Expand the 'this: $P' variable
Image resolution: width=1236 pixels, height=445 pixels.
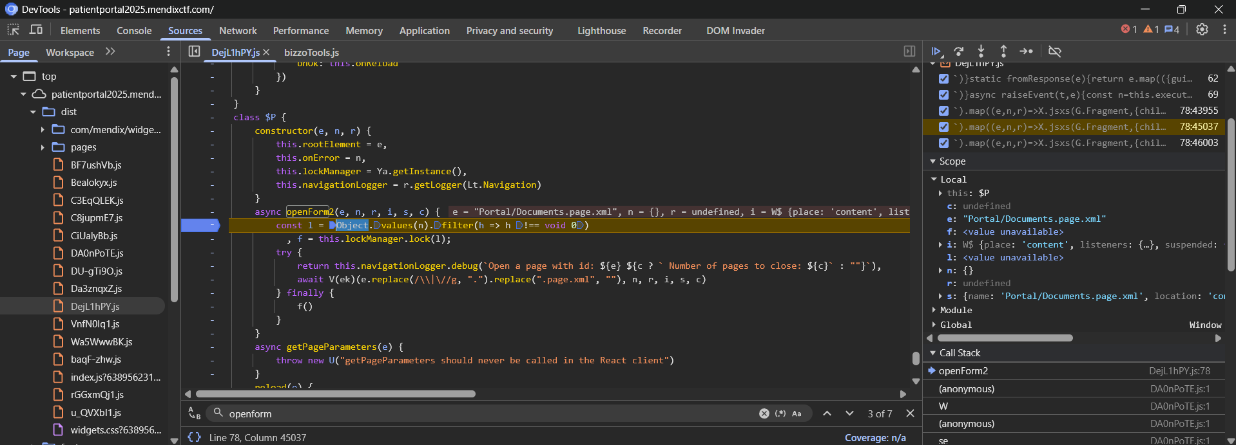point(940,193)
